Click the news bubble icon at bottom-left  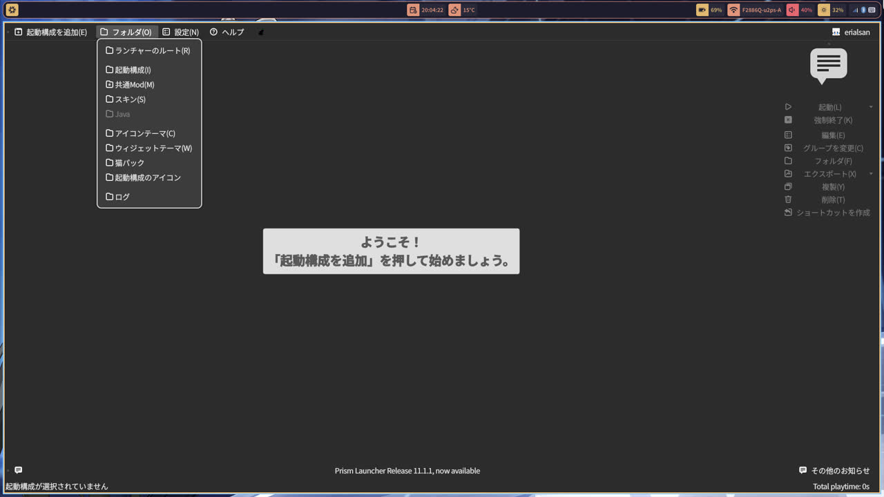18,470
